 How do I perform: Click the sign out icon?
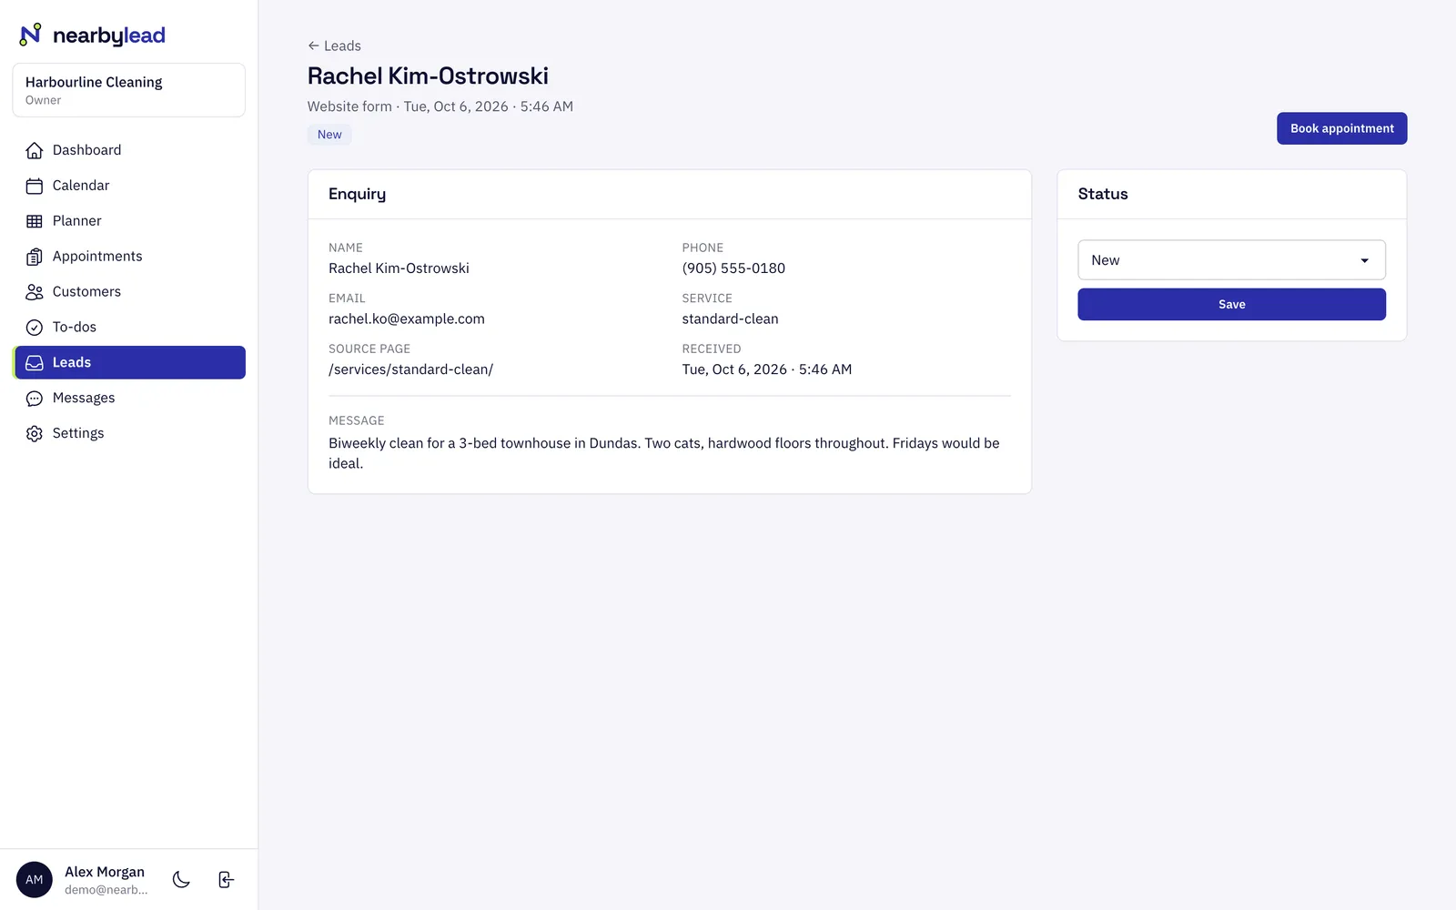227,879
